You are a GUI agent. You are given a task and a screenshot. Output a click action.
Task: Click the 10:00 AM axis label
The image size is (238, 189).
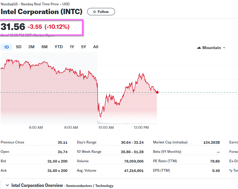point(106,127)
